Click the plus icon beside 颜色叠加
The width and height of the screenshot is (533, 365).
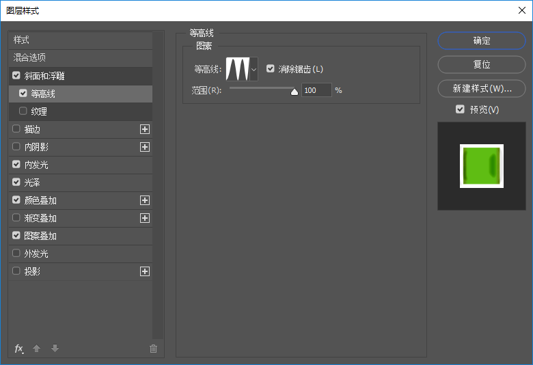(x=145, y=200)
